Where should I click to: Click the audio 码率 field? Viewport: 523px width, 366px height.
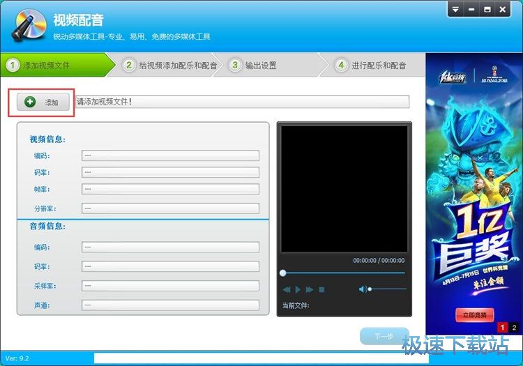[170, 266]
